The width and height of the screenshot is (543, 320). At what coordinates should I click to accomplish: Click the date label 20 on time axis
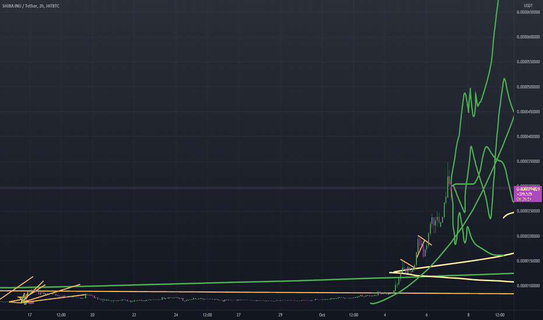[93, 315]
